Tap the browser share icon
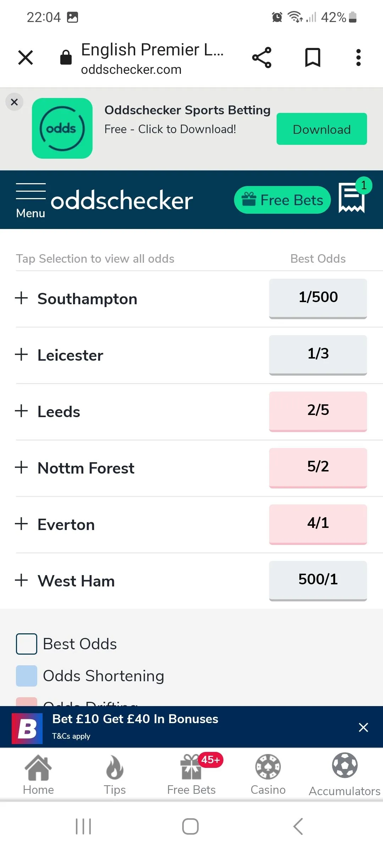This screenshot has height=852, width=383. pyautogui.click(x=262, y=58)
